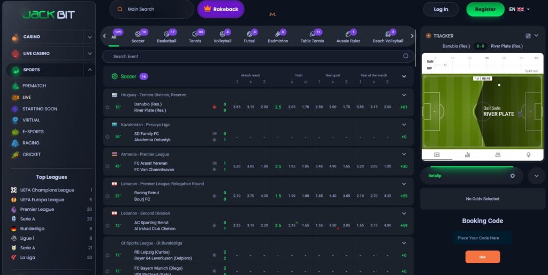Click the Booking Code input field
The image size is (548, 275).
[x=482, y=238]
